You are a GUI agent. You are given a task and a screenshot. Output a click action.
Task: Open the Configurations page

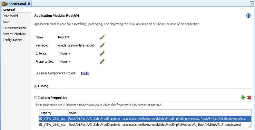(13, 40)
